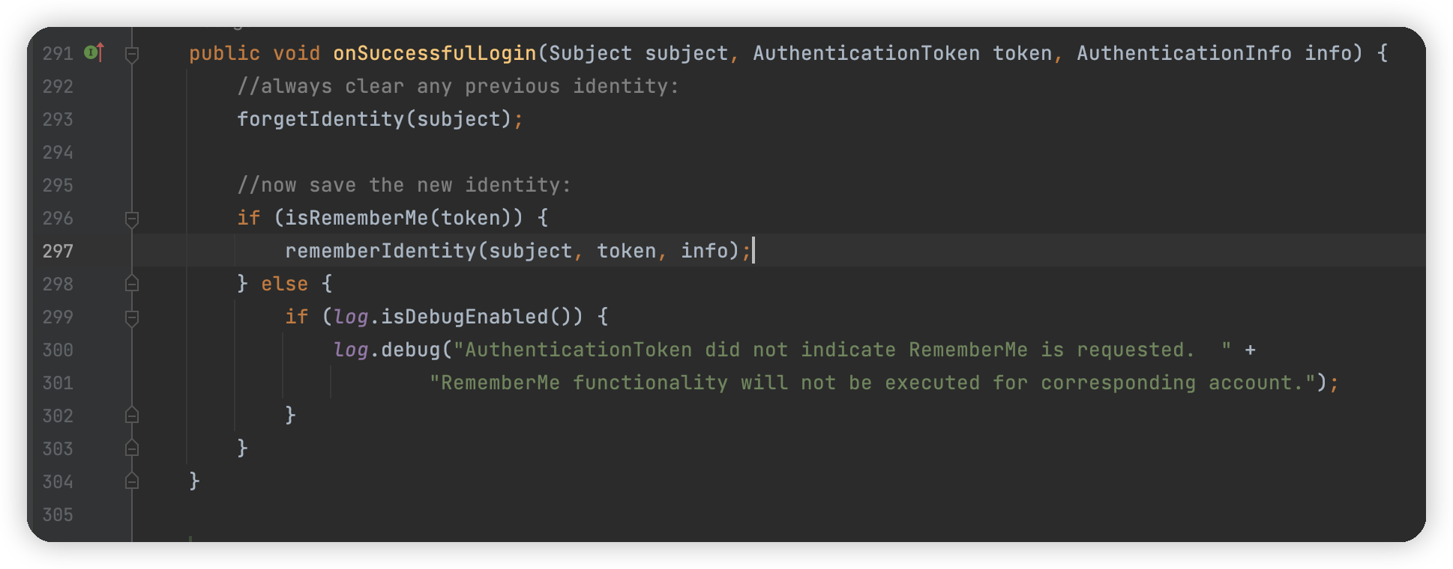
Task: Collapse the onSuccessfulLogin method fold marker
Action: 132,54
